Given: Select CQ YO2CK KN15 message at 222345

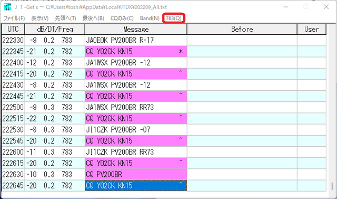Looking at the screenshot, I should (136, 52).
